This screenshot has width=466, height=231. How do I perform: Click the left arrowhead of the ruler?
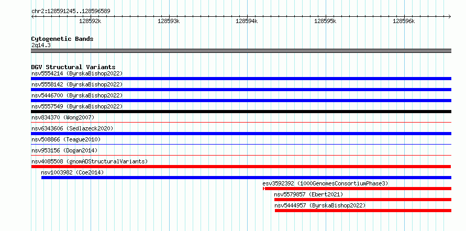[x=32, y=16]
